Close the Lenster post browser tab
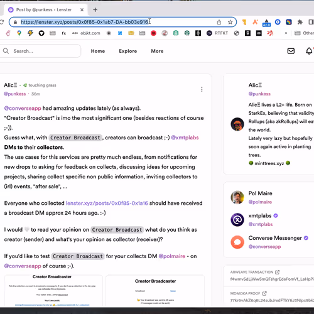314x314 pixels. [82, 9]
